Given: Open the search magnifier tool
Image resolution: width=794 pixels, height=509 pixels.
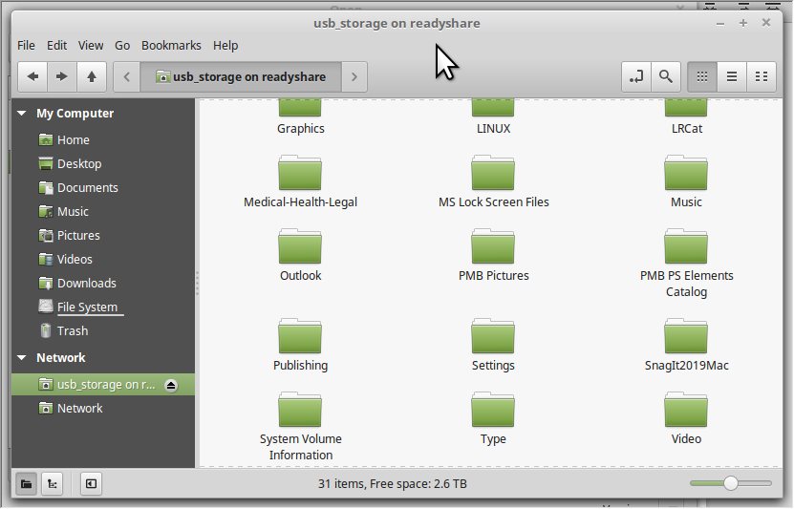Looking at the screenshot, I should pos(665,77).
